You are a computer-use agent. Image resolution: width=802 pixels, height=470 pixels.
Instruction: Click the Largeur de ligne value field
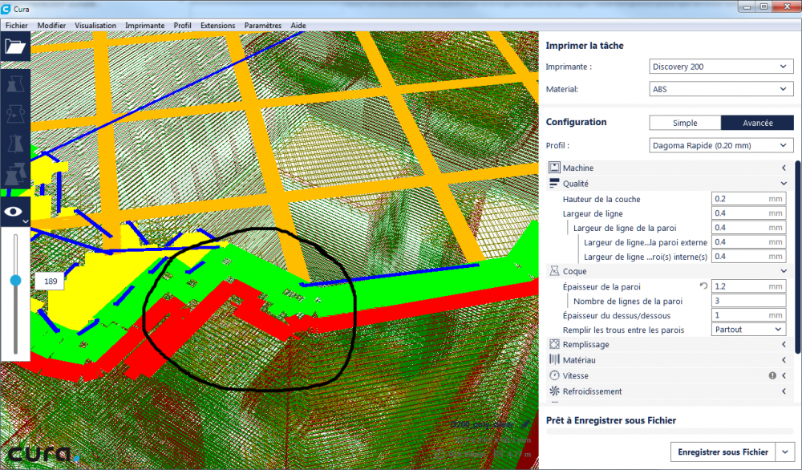point(749,213)
